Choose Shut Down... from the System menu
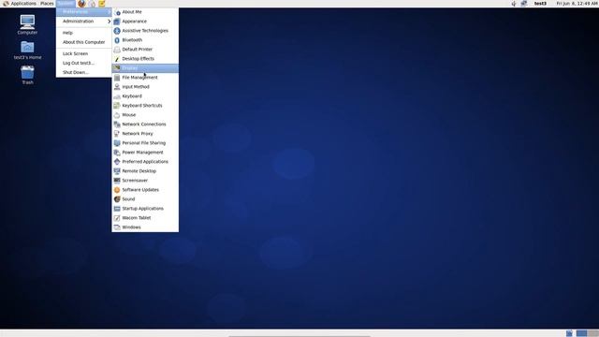Viewport: 599px width, 337px height. [x=84, y=72]
